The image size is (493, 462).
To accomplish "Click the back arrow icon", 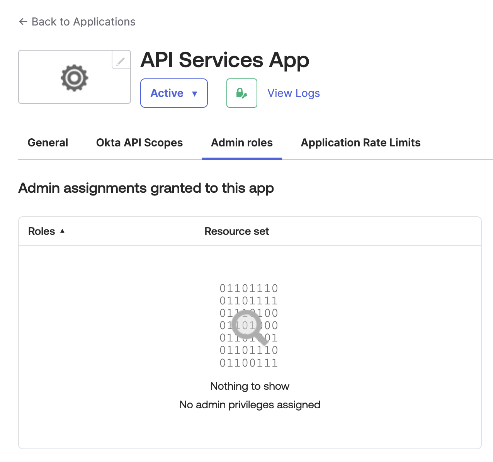I will 23,22.
